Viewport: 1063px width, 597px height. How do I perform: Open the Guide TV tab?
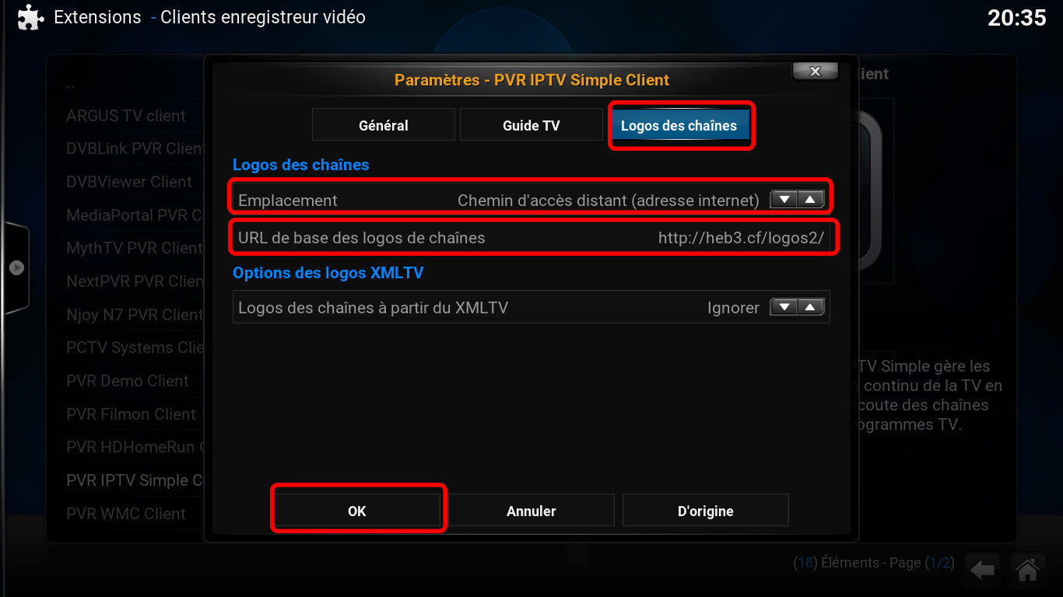(531, 125)
